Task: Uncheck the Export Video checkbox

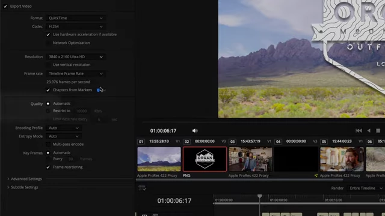Action: (5, 7)
